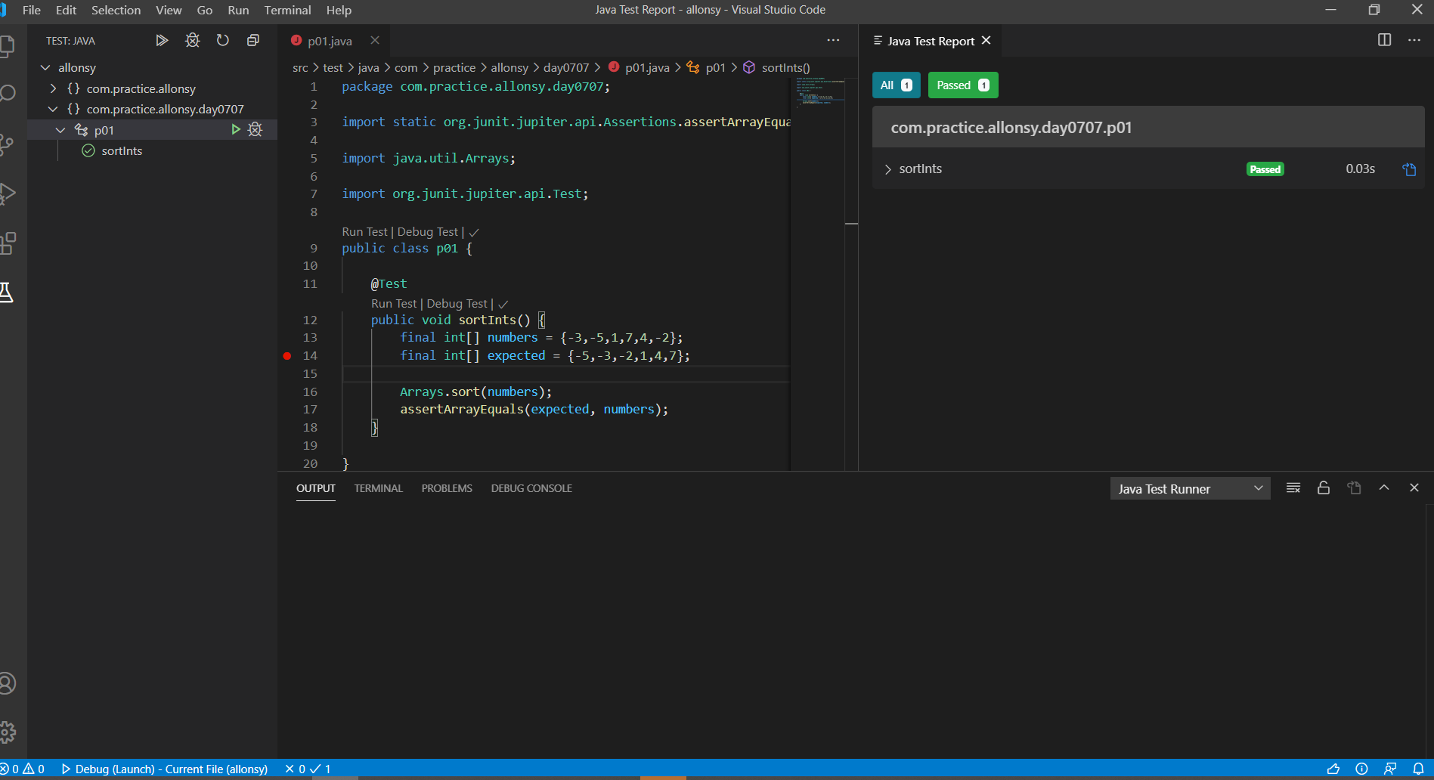Toggle output scroll lock

pos(1324,488)
